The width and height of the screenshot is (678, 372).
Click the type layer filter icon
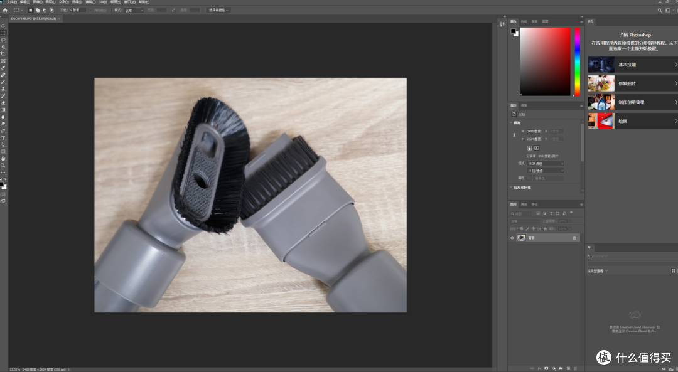tap(551, 213)
